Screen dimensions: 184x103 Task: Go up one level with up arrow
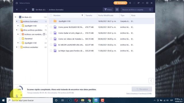[x=26, y=9]
